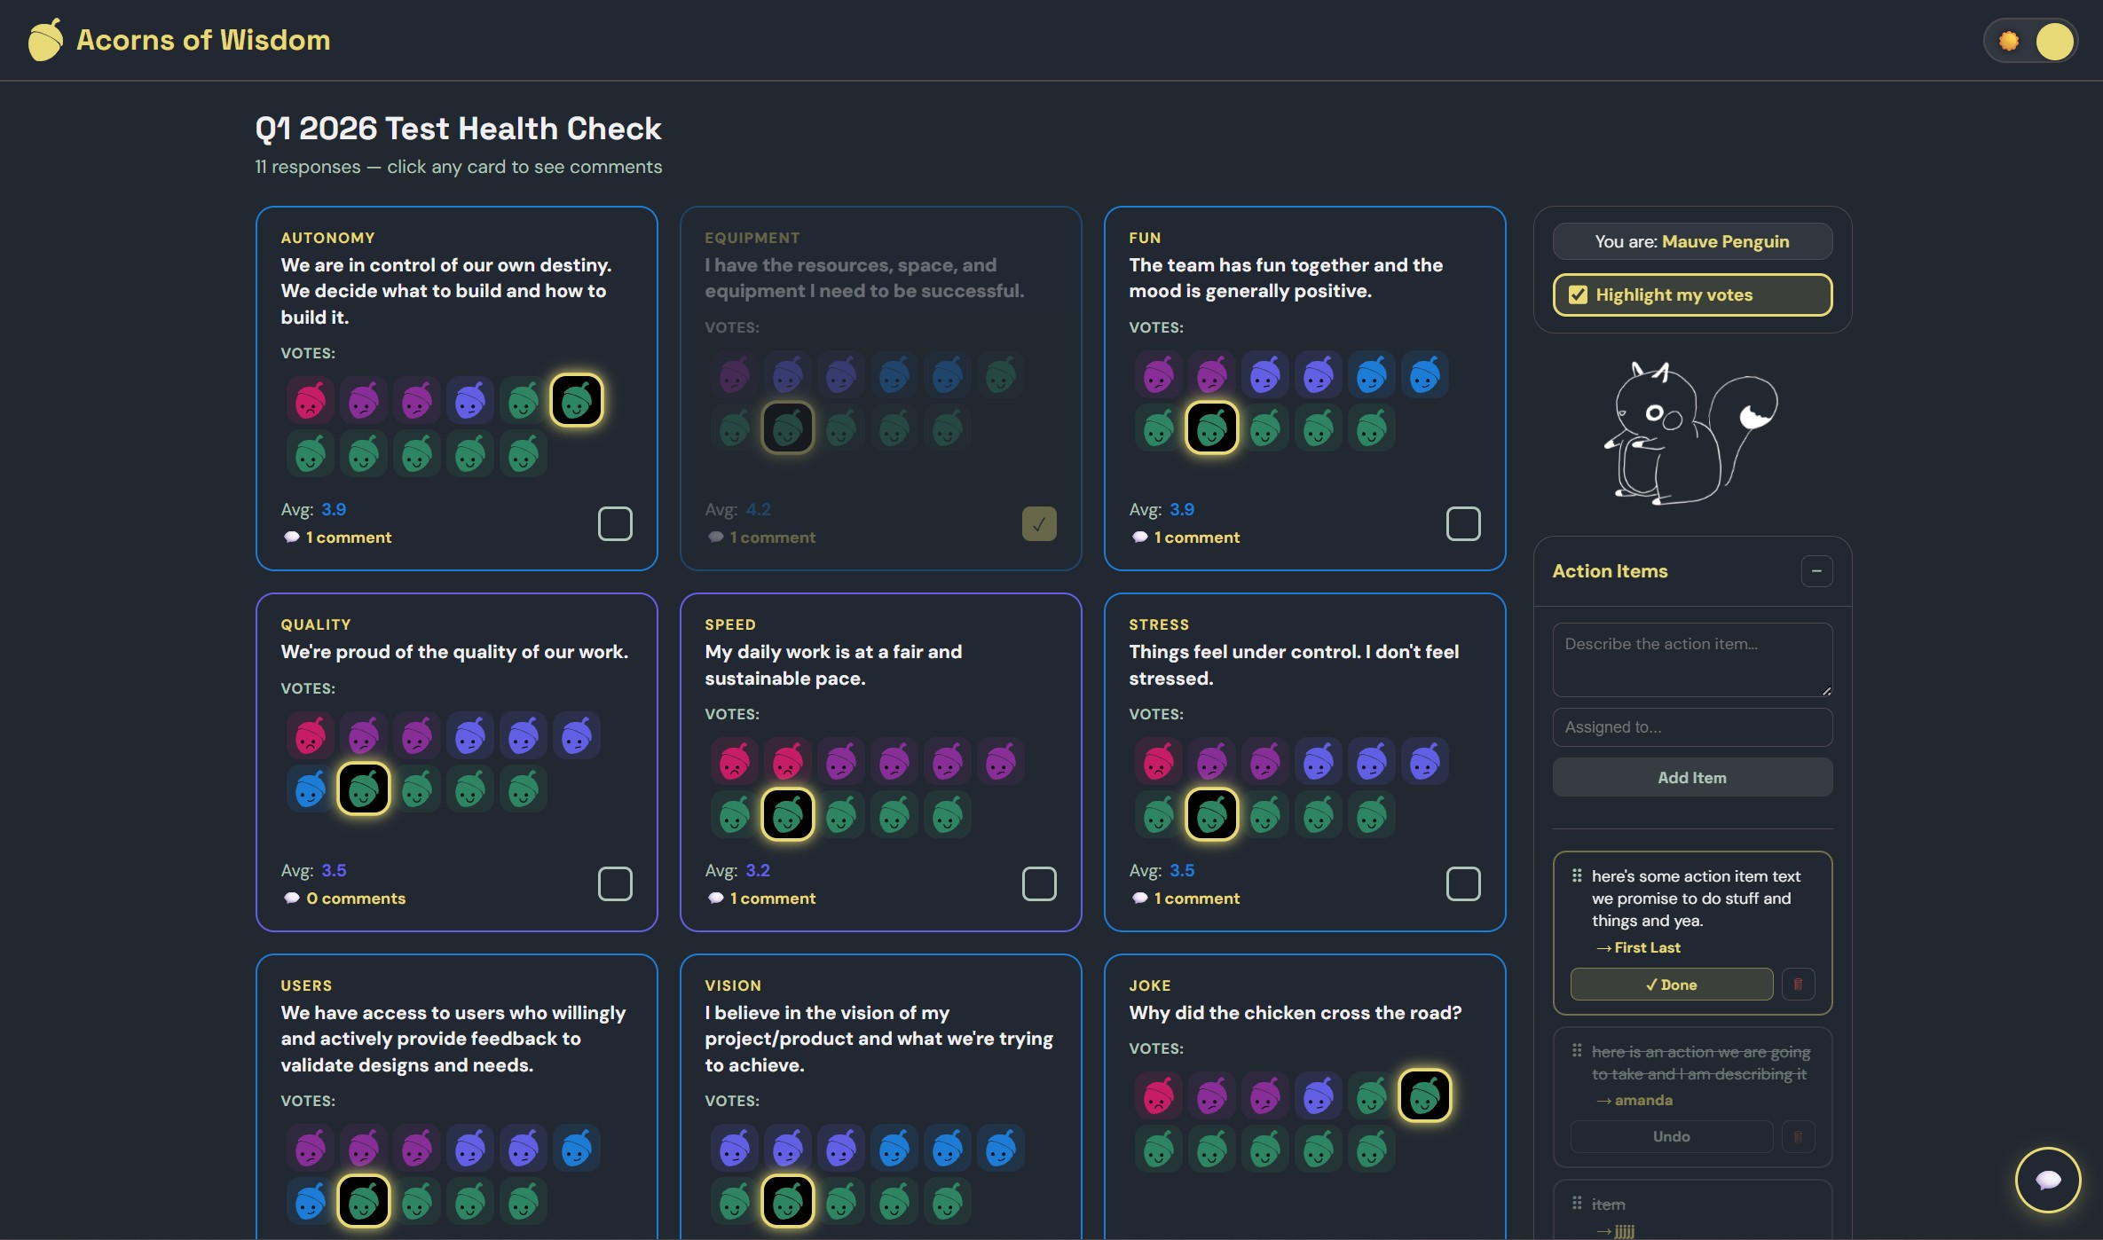Click the speech bubble icon on Quality card
Viewport: 2103px width, 1240px height.
click(x=291, y=898)
